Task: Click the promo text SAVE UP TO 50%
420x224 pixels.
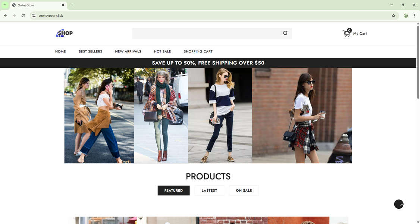Action: point(173,63)
